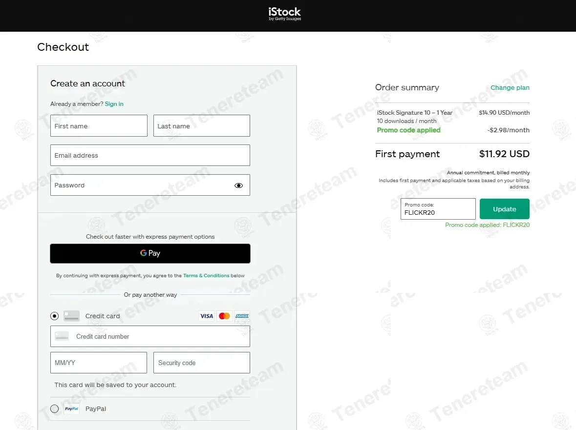Click card icon inside card number field
Image resolution: width=576 pixels, height=430 pixels.
point(62,336)
